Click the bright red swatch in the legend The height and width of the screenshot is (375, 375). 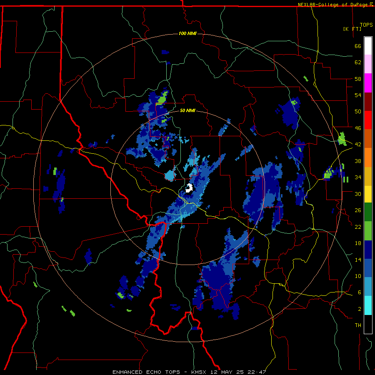click(x=368, y=120)
